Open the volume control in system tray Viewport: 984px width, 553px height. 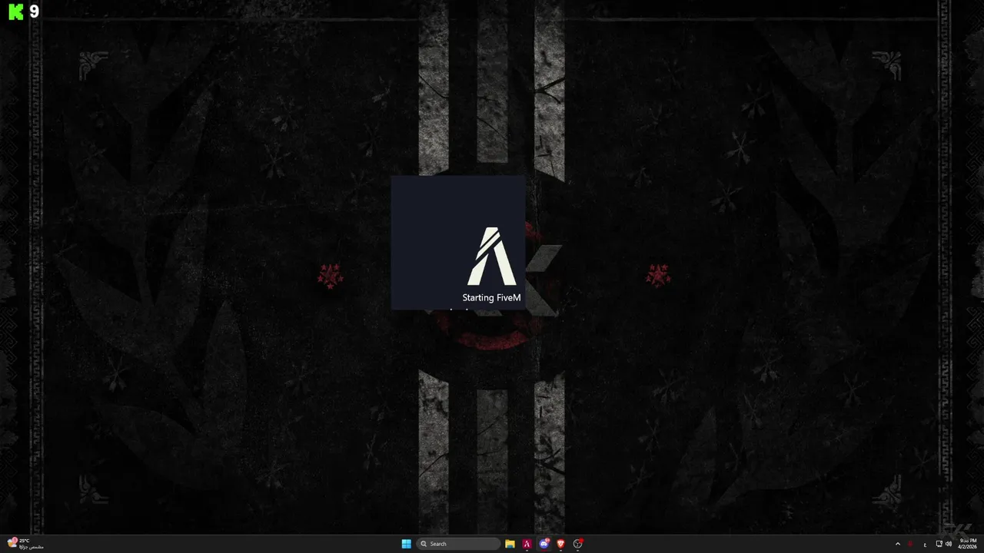click(x=949, y=544)
